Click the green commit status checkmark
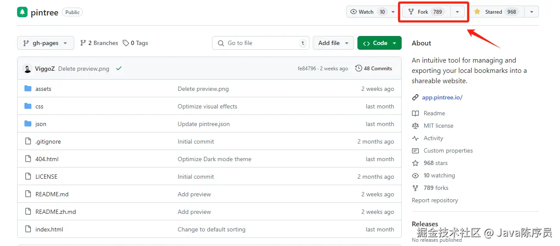The image size is (560, 246). 119,69
